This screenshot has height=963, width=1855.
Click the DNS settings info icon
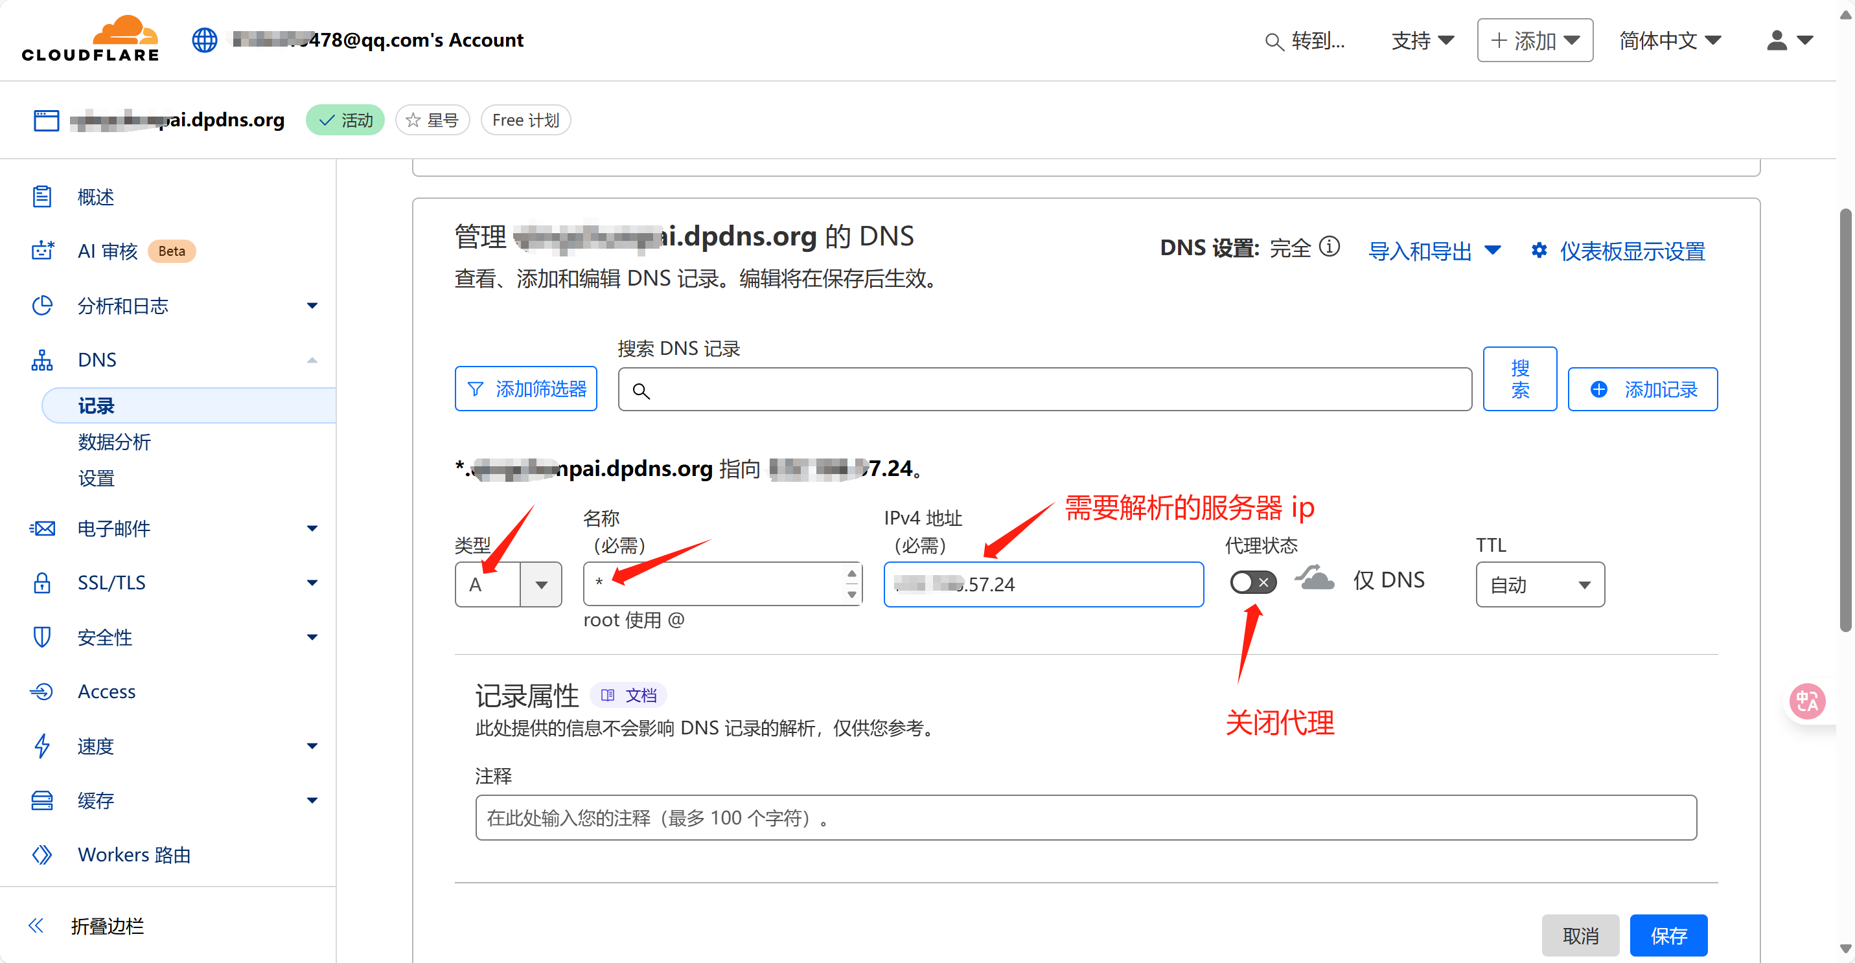tap(1330, 247)
